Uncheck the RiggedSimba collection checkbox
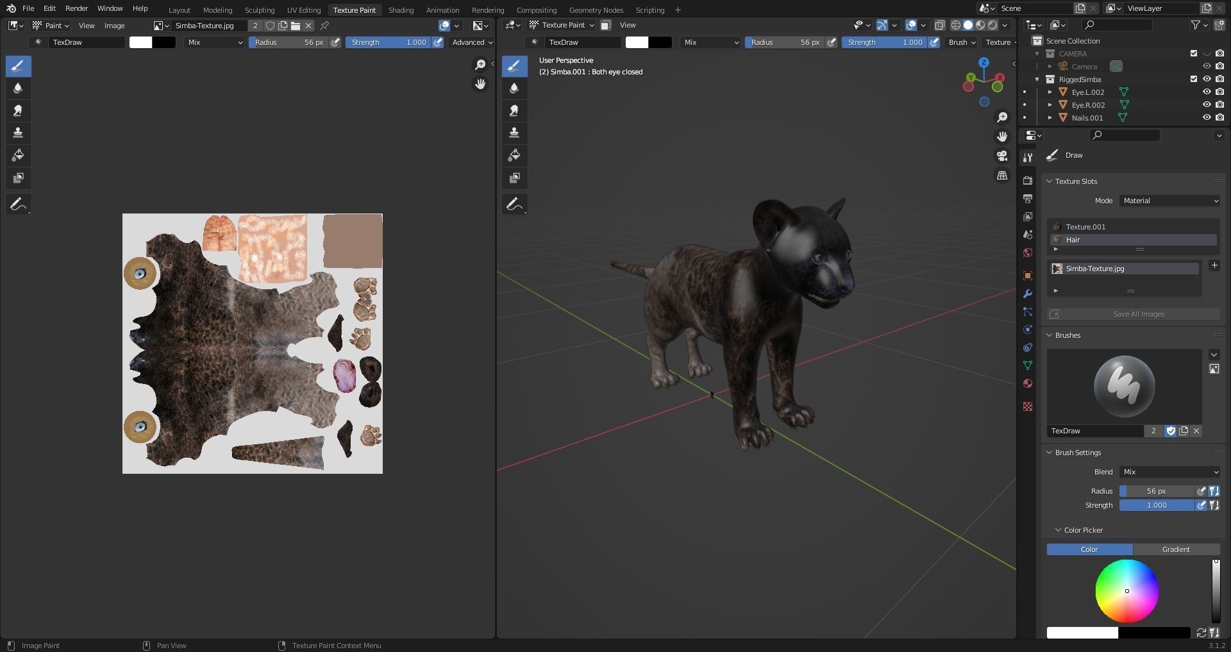The image size is (1231, 652). (x=1193, y=79)
